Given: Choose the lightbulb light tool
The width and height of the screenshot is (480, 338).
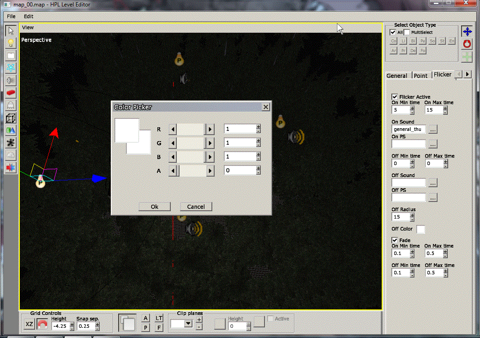Looking at the screenshot, I should pyautogui.click(x=11, y=43).
